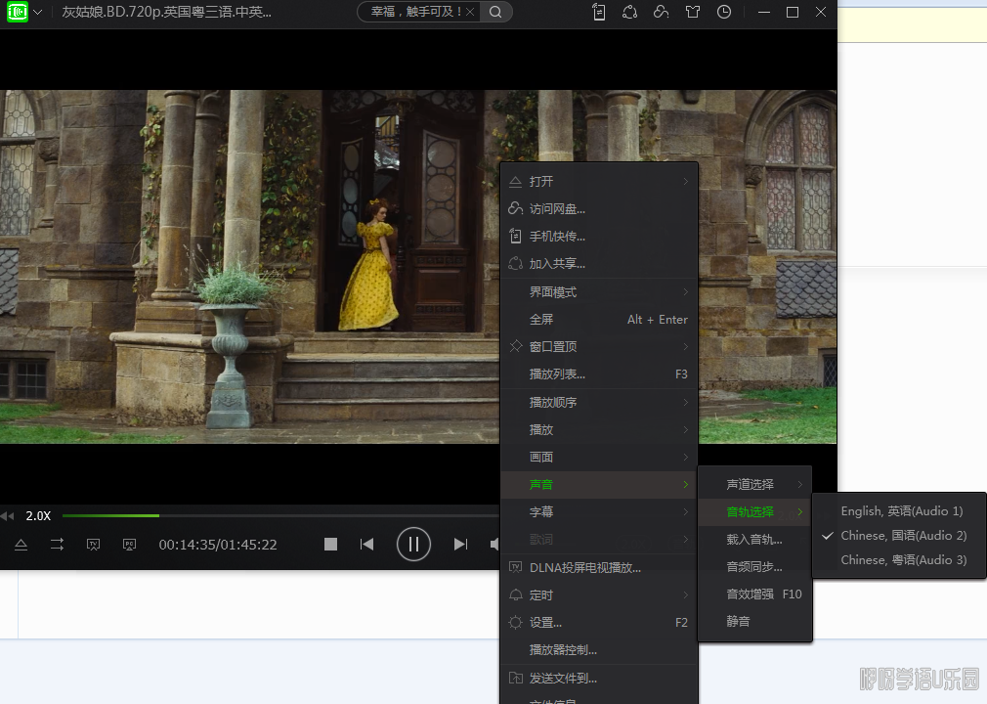Toggle the play order loop icon
This screenshot has height=704, width=987.
coord(58,545)
